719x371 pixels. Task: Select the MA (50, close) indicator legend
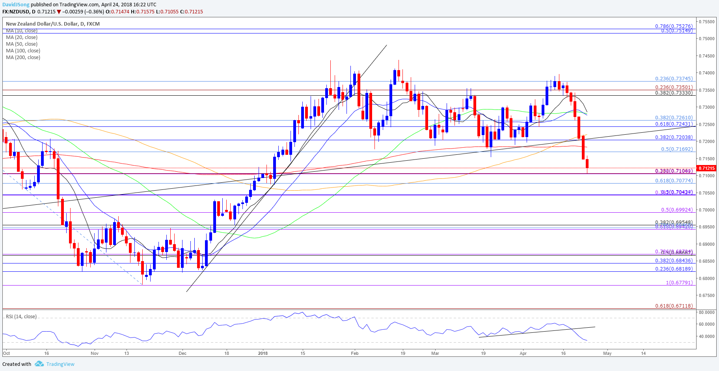[x=22, y=44]
